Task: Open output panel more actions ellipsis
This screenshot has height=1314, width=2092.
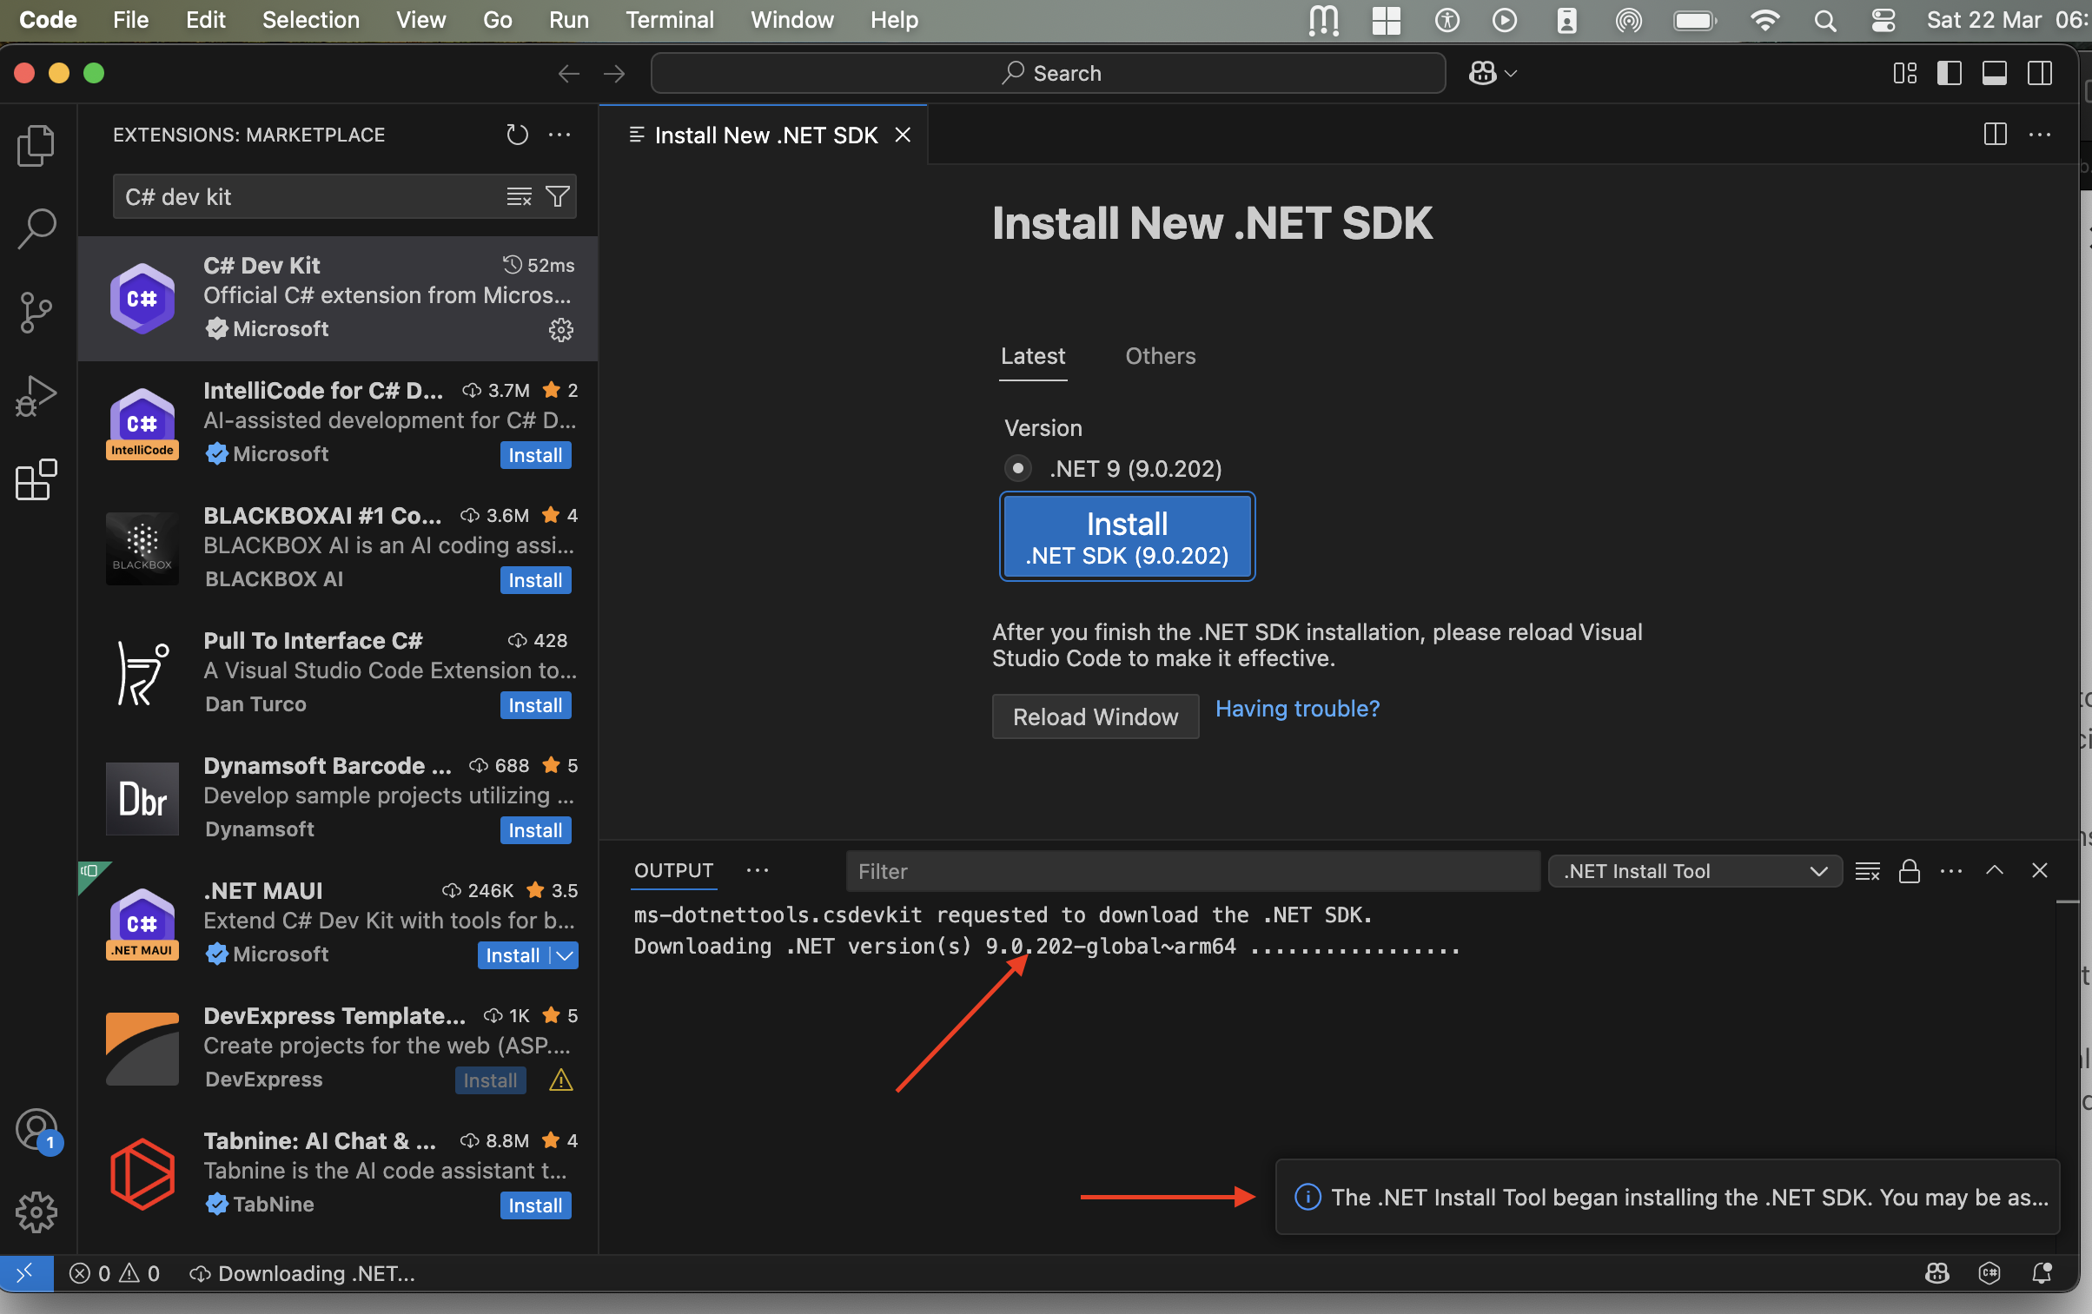Action: tap(1951, 871)
